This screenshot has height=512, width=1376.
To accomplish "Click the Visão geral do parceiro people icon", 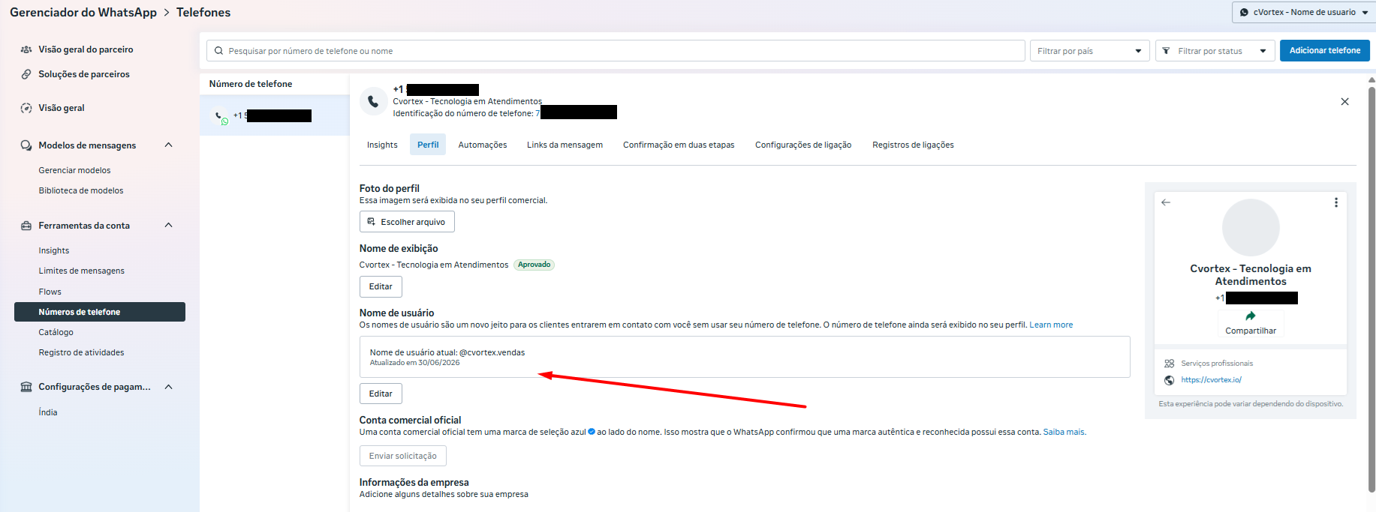I will [x=26, y=49].
